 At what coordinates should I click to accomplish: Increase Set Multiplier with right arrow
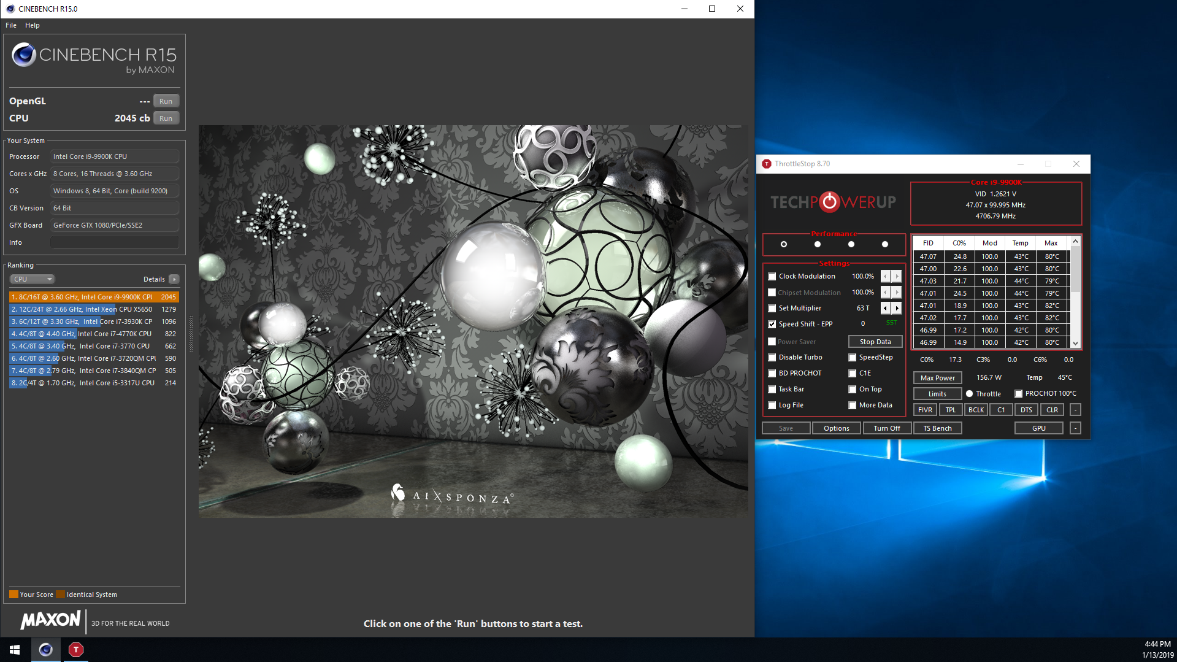[x=897, y=308]
